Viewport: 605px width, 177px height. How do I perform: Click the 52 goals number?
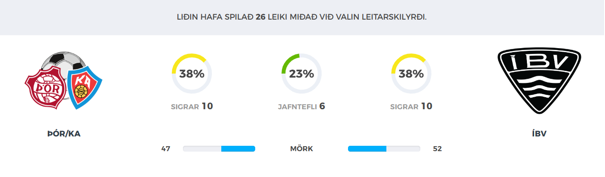437,149
